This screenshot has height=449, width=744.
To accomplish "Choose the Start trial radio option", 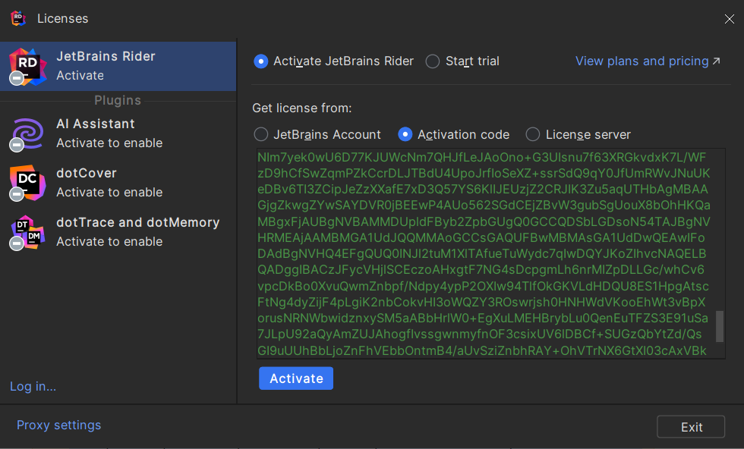I will [x=433, y=61].
